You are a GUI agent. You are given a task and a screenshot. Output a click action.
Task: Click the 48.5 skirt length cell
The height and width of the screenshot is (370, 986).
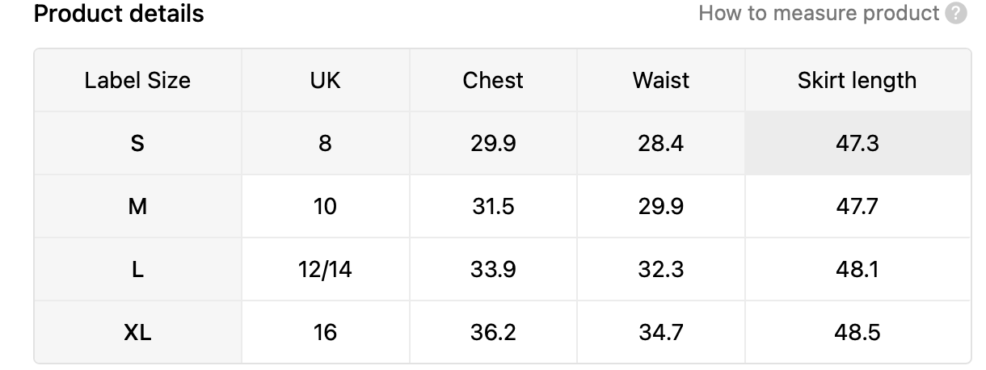857,332
